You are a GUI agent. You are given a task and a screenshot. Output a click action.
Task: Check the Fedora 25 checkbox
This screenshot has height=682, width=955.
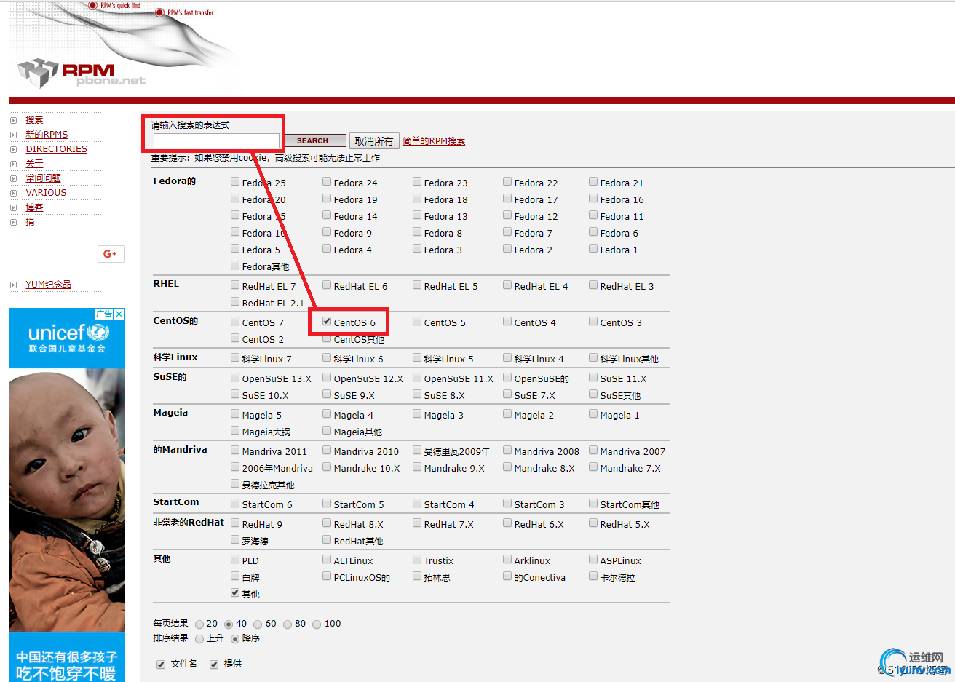(235, 181)
